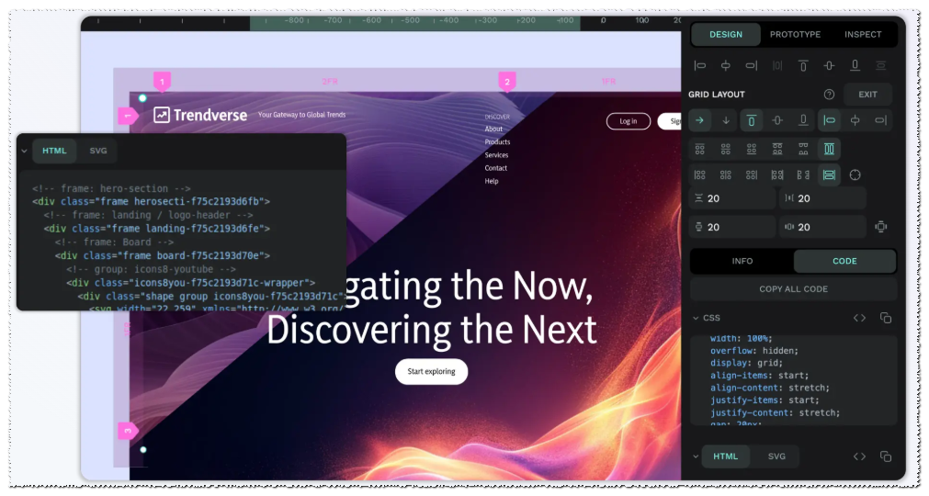Switch to the Prototype tab

(x=795, y=34)
